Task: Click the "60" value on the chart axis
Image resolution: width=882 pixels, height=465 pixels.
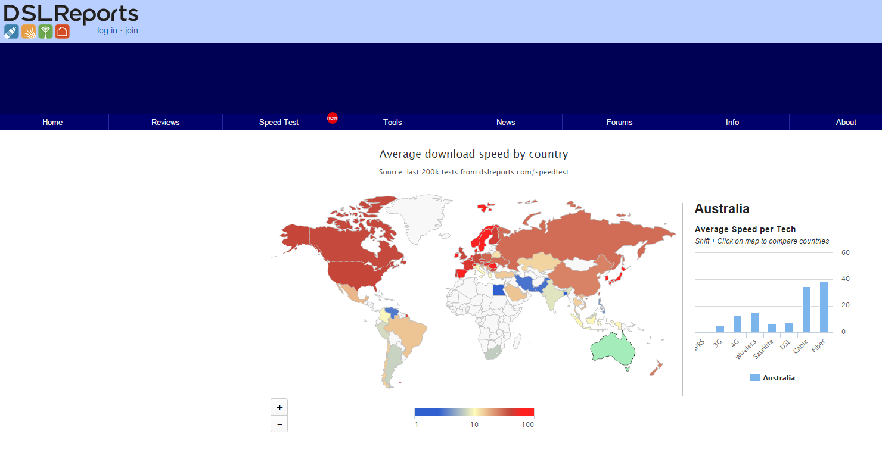Action: 846,252
